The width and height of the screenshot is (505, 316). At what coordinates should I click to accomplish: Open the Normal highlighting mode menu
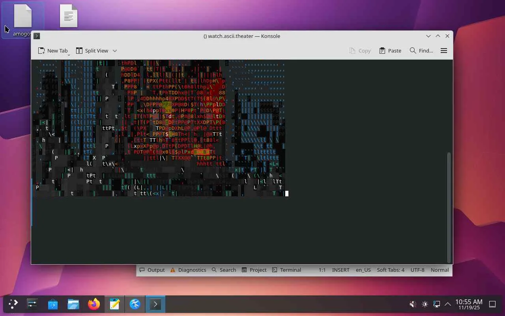(440, 270)
